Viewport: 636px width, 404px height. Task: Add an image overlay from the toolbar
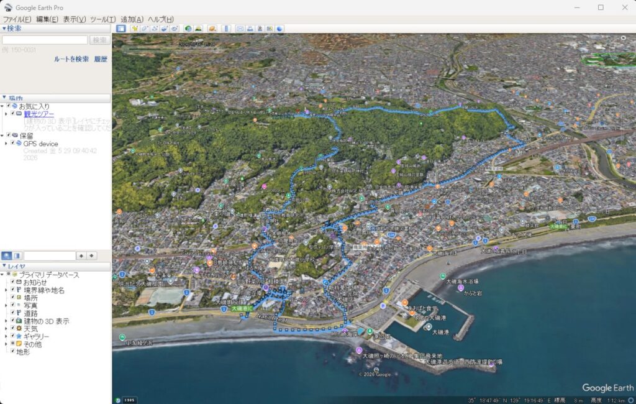pyautogui.click(x=164, y=29)
